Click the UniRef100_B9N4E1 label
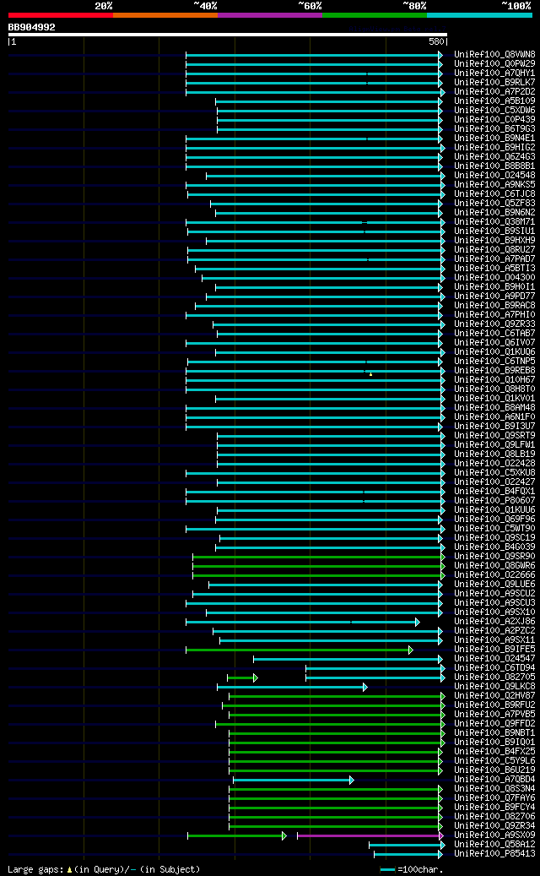Viewport: 540px width, 876px height. 494,138
